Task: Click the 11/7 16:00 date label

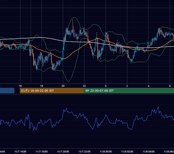Action: coord(20,152)
